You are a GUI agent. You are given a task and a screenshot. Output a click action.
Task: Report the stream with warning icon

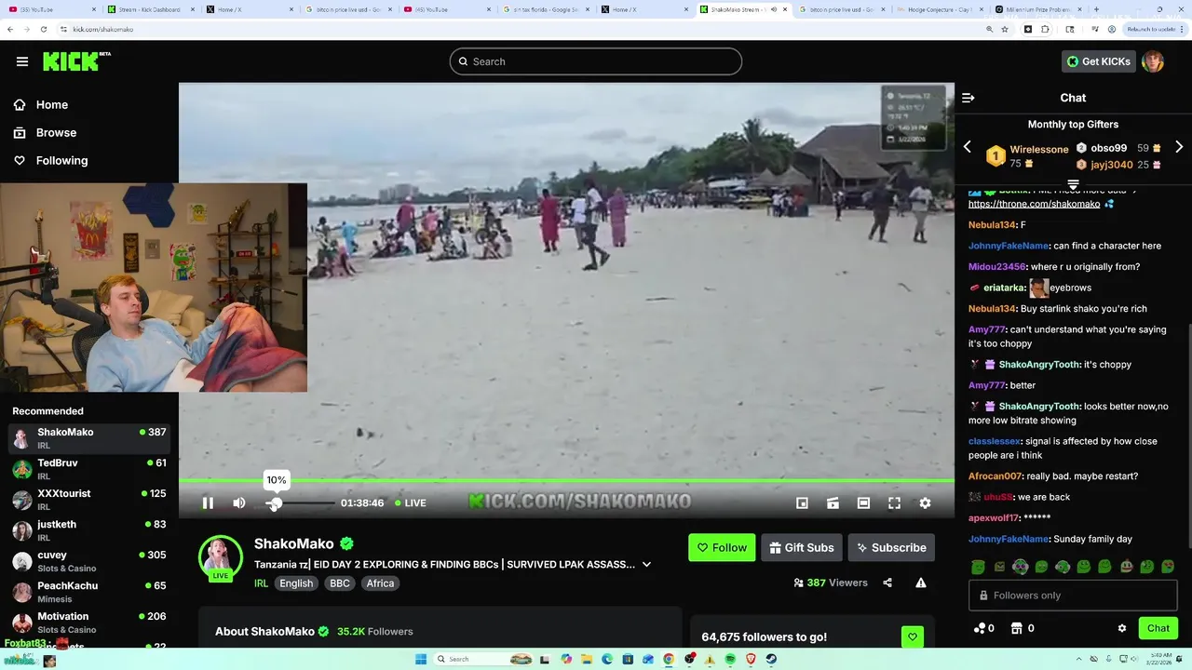921,583
